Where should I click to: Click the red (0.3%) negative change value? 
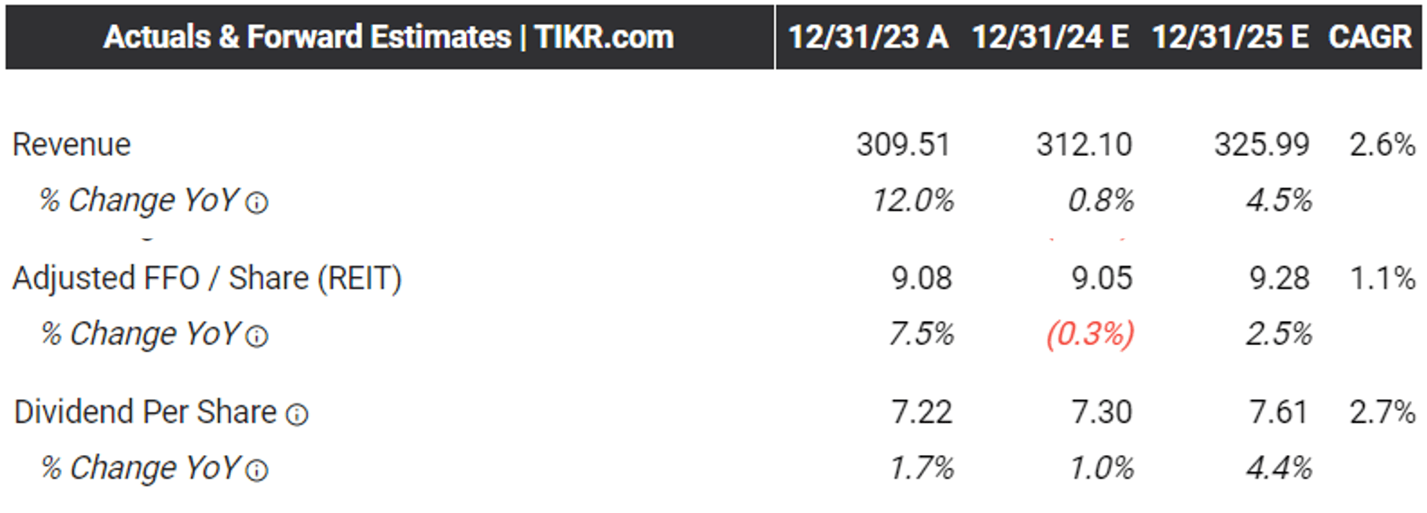coord(1090,334)
